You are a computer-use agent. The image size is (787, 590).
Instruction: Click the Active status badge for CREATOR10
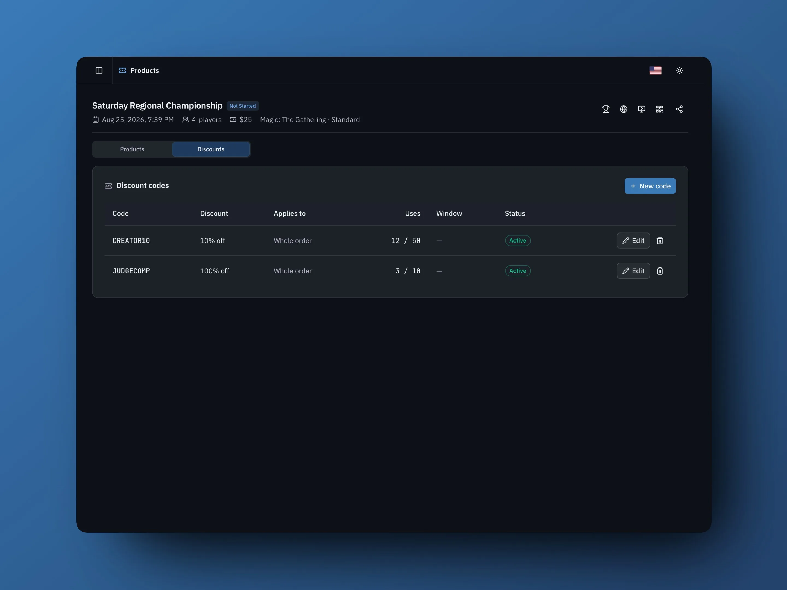pos(518,241)
